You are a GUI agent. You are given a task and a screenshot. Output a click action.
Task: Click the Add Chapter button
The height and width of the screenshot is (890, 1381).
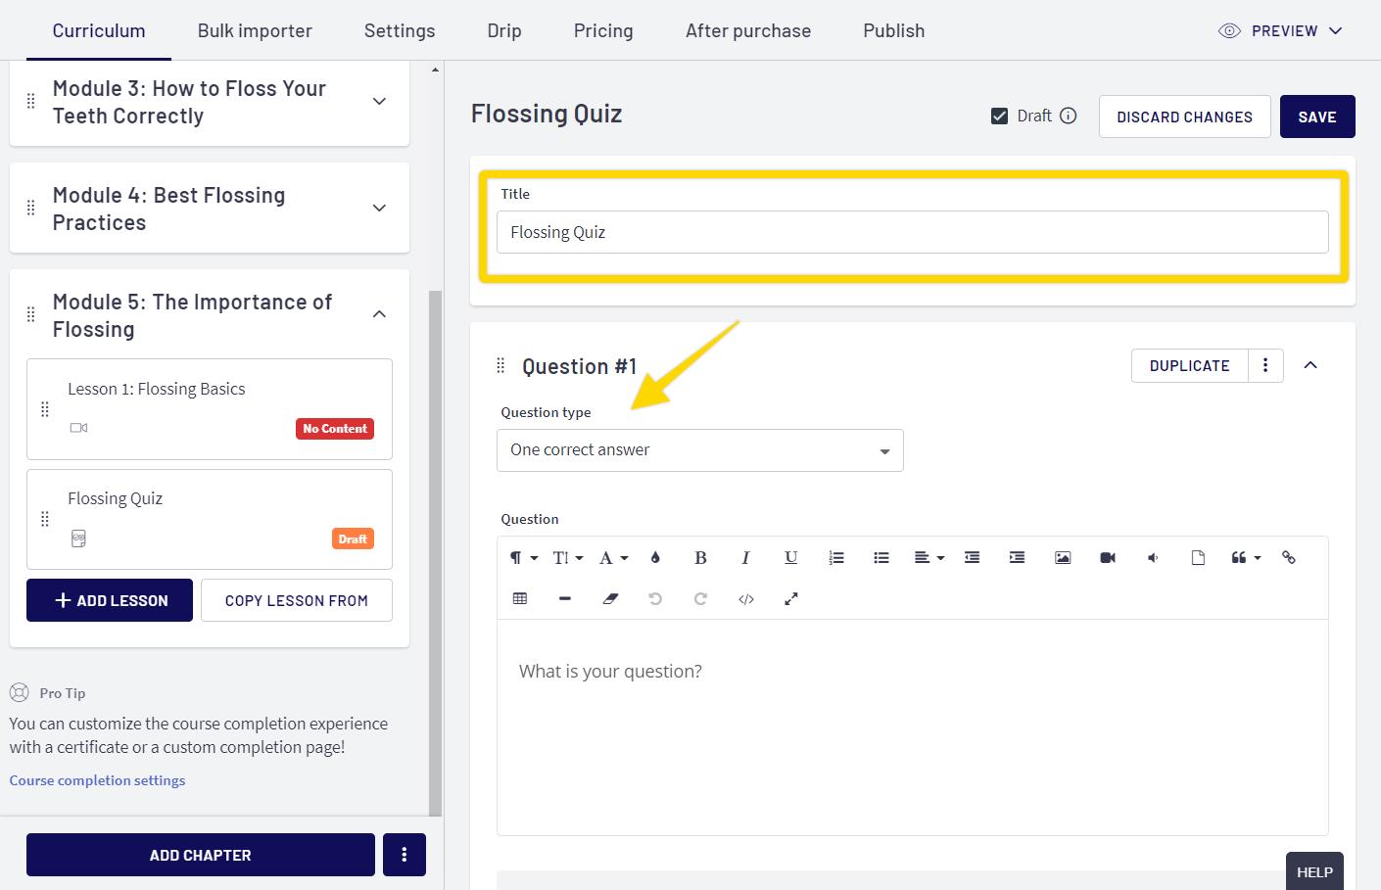(201, 855)
